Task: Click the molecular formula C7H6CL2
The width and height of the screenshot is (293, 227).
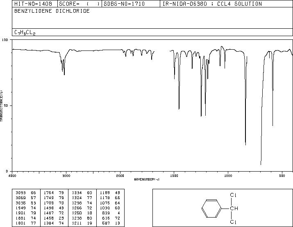Action: [x=25, y=32]
